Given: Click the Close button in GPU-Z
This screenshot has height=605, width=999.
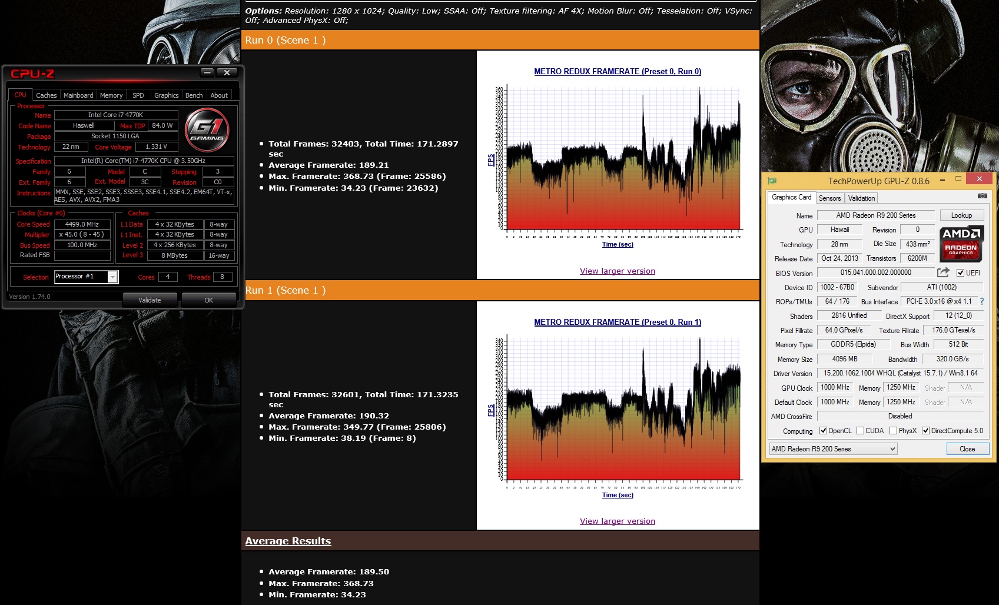Looking at the screenshot, I should (967, 449).
